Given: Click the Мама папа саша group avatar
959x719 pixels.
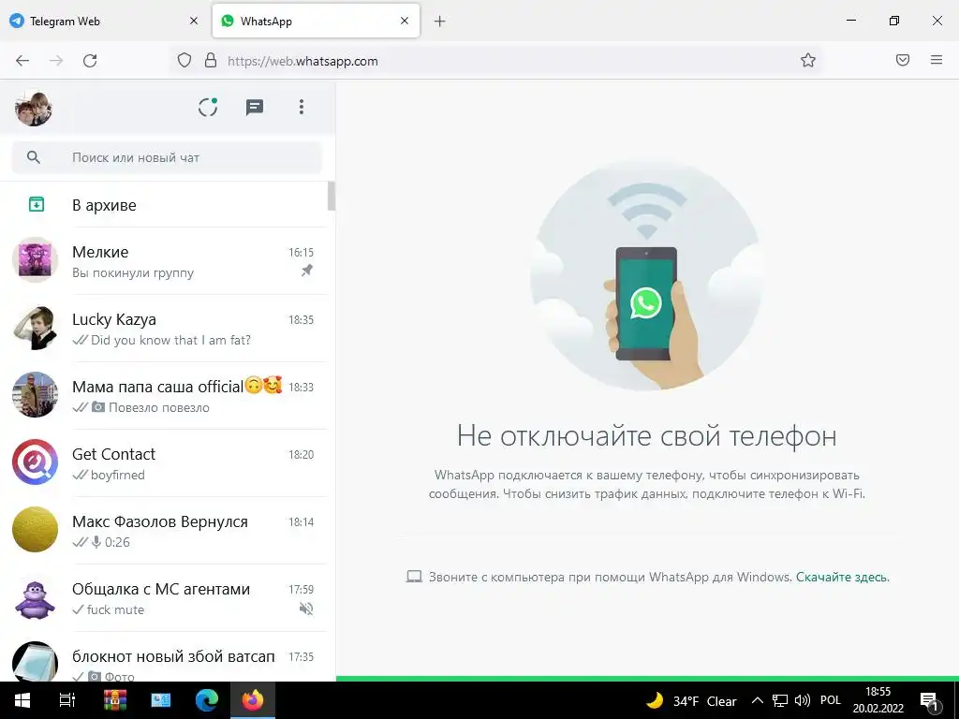Looking at the screenshot, I should [35, 395].
